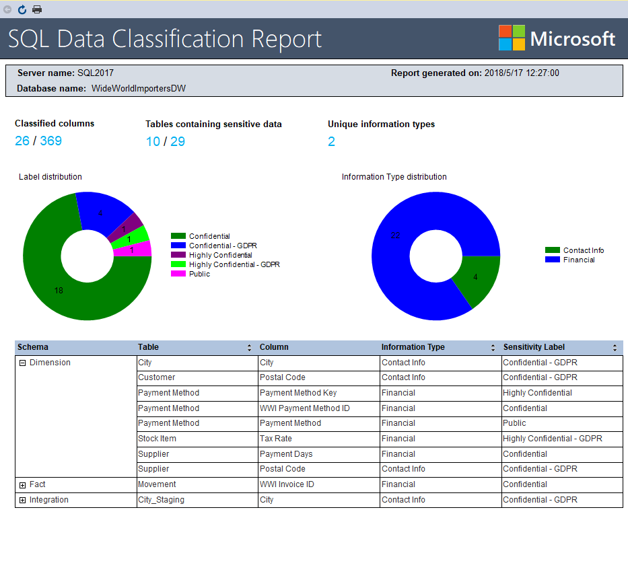Refresh the report with the reload icon
This screenshot has width=628, height=588.
[x=22, y=9]
